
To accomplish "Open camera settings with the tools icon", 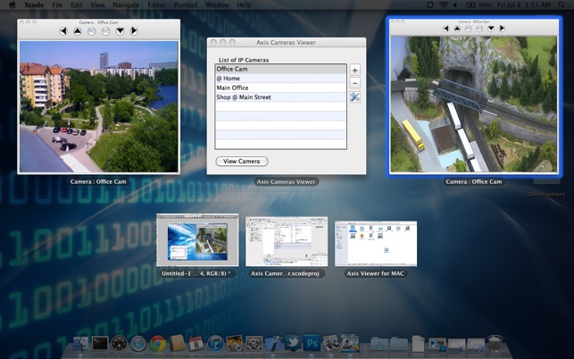I will [x=354, y=96].
